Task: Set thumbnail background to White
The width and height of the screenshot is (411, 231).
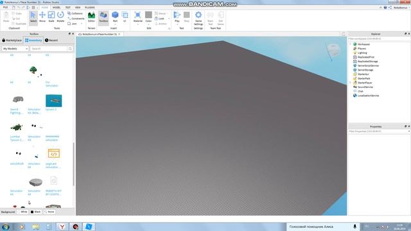Action: pos(22,212)
